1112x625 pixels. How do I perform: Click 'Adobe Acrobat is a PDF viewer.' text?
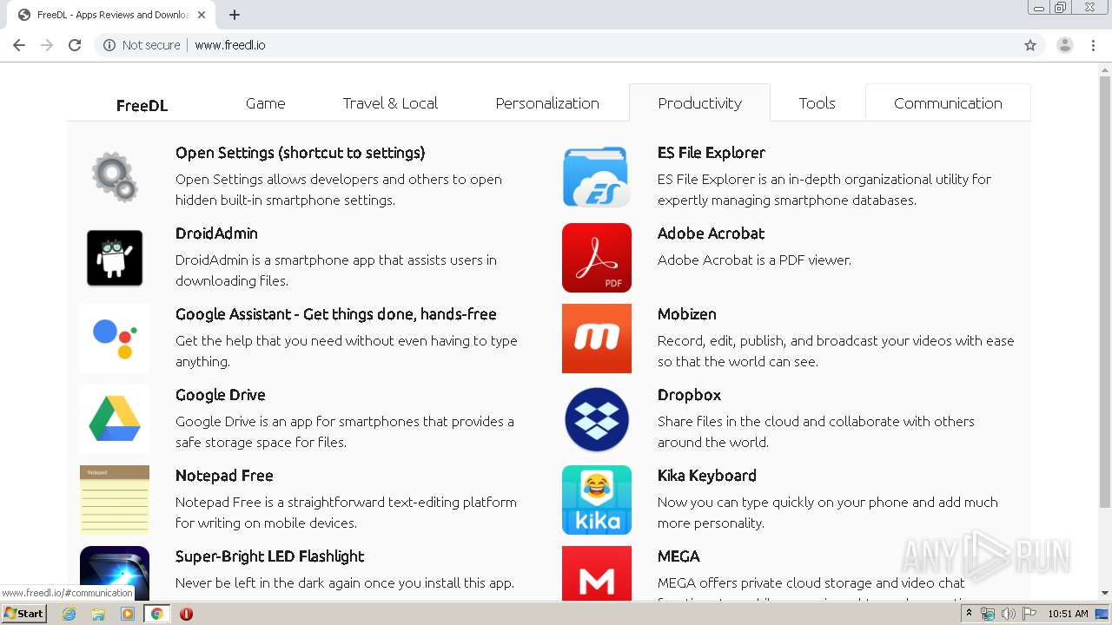click(x=754, y=260)
